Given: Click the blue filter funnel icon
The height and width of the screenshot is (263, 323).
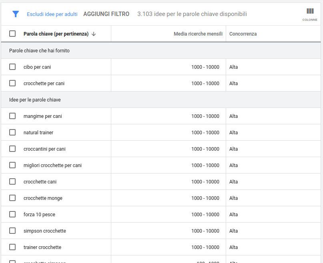Looking at the screenshot, I should tap(16, 14).
